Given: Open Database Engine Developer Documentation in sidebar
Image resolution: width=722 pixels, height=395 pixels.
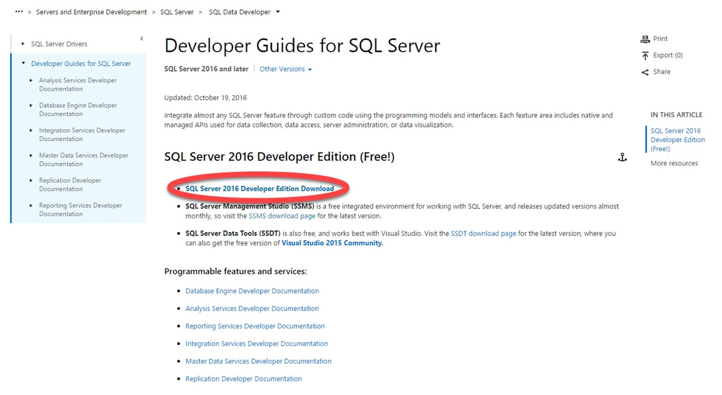Looking at the screenshot, I should 78,110.
